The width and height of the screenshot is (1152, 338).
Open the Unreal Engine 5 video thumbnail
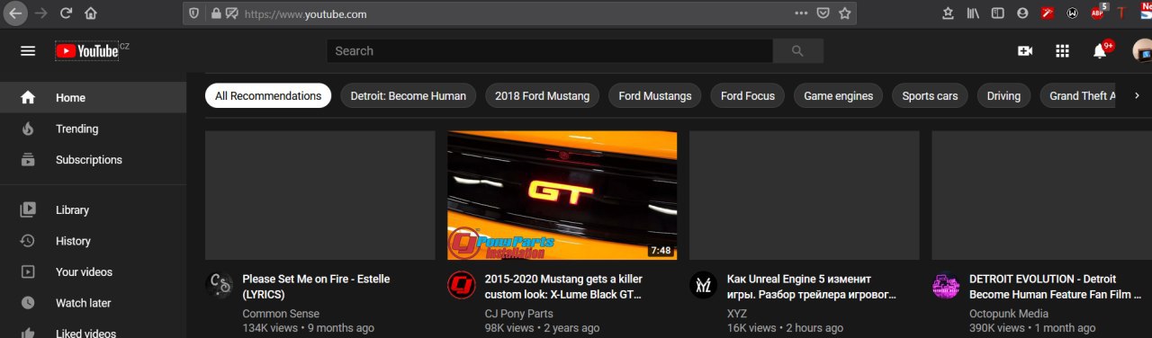pos(805,195)
